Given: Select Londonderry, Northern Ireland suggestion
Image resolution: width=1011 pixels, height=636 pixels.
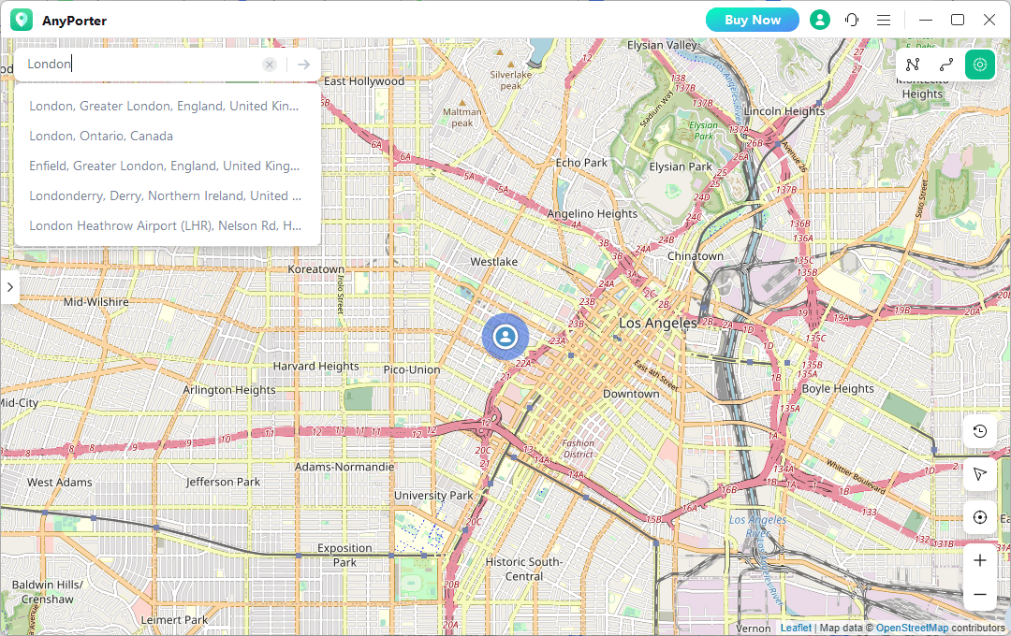Looking at the screenshot, I should [x=165, y=195].
